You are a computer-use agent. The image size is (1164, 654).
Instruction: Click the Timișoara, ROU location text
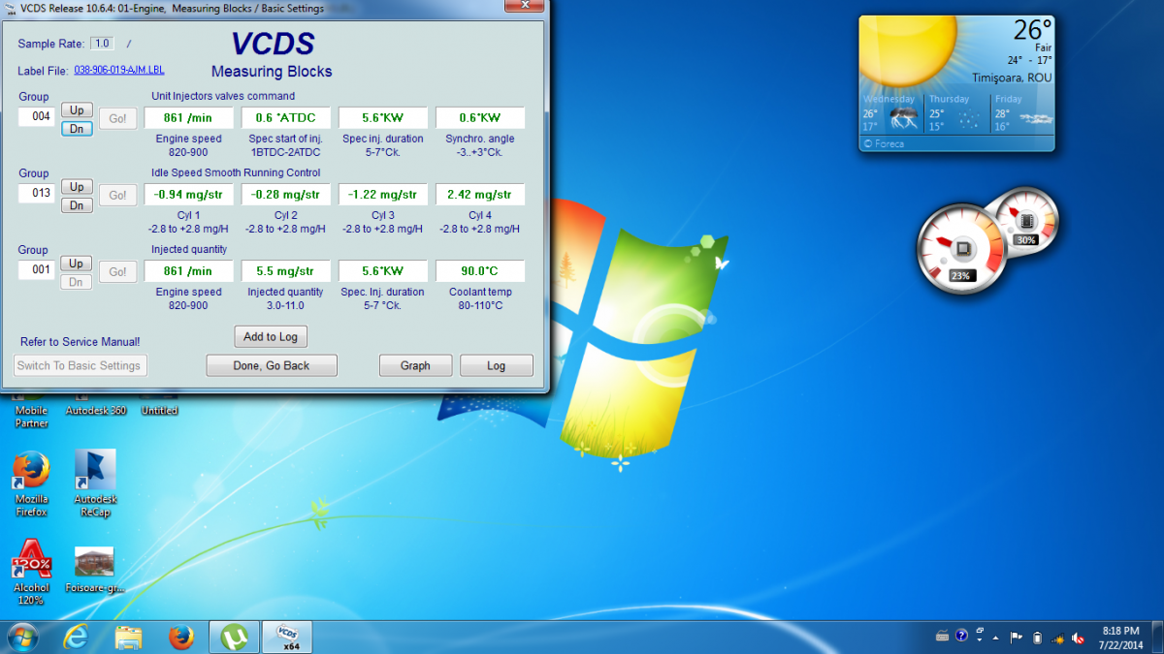[1012, 78]
